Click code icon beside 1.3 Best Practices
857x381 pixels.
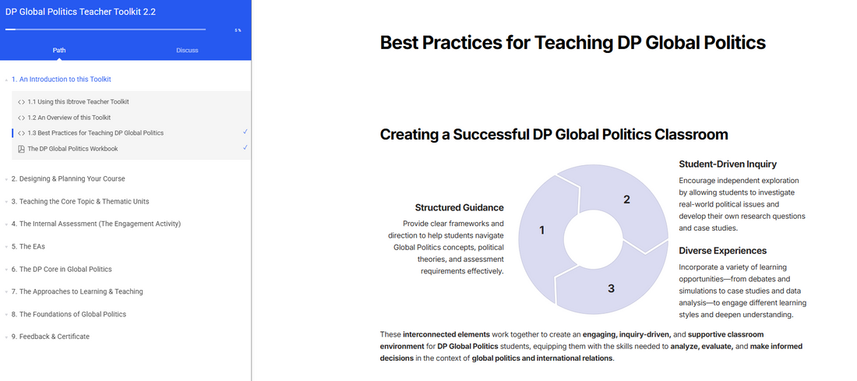point(20,133)
